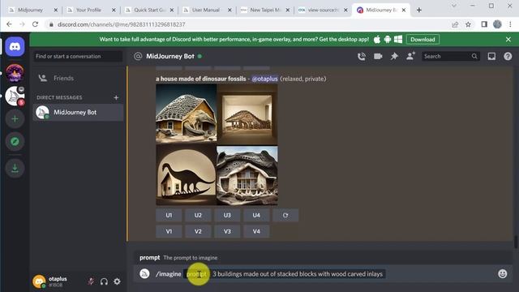The width and height of the screenshot is (519, 292).
Task: Make variations with V3 button
Action: coord(227,231)
